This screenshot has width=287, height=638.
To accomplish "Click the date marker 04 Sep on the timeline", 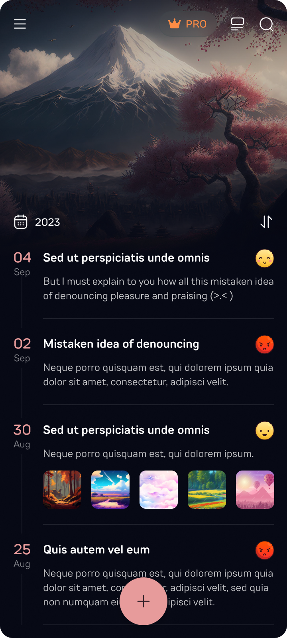I will 22,263.
